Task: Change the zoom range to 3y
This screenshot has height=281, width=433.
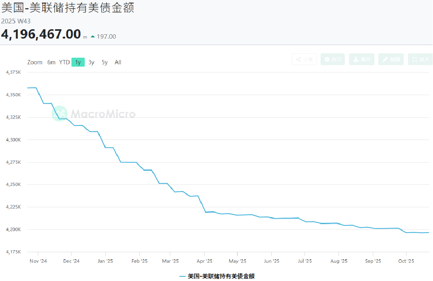Action: tap(91, 62)
